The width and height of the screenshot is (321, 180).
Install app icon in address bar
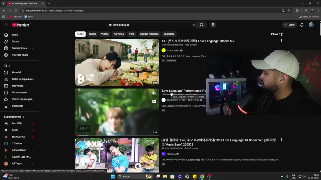click(x=283, y=10)
